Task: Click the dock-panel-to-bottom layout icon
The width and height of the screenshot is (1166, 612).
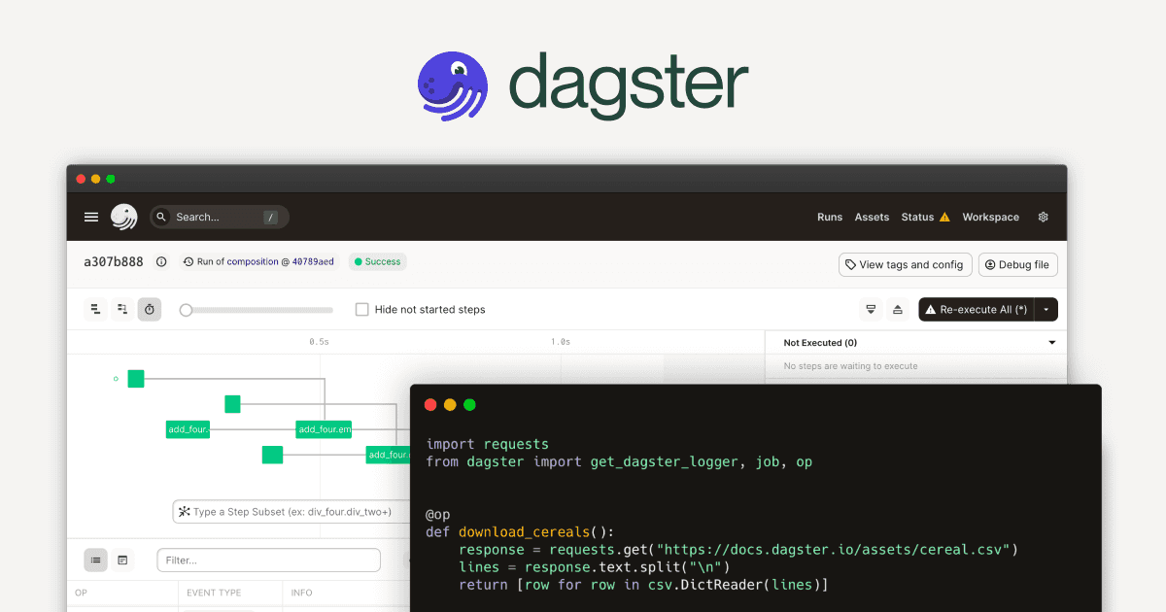Action: point(871,310)
